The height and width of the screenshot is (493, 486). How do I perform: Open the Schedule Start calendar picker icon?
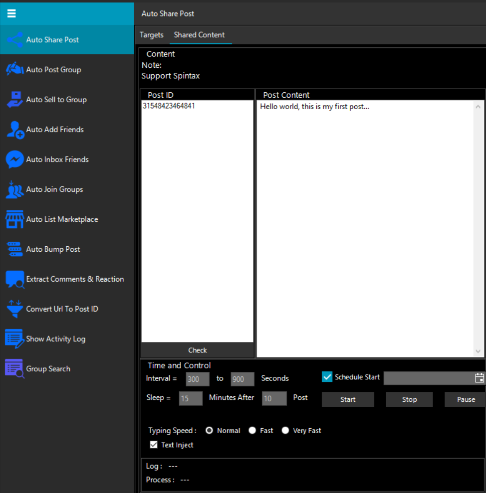pyautogui.click(x=480, y=378)
